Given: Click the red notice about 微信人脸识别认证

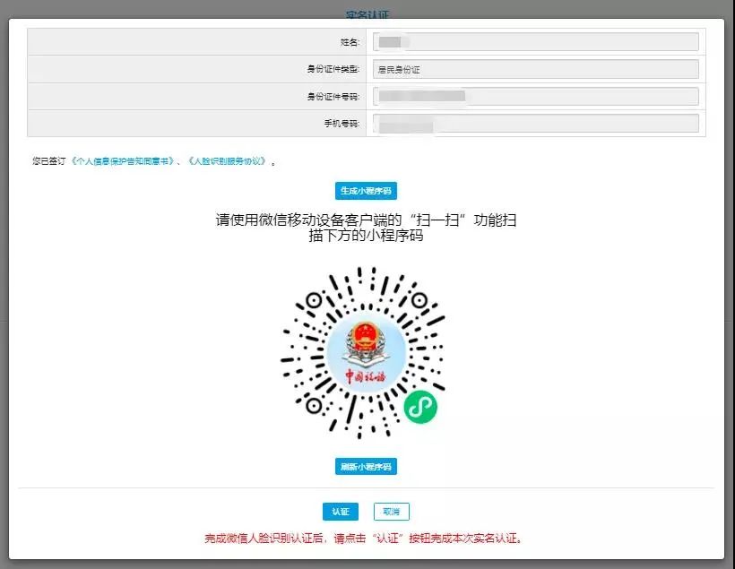Looking at the screenshot, I should point(364,539).
